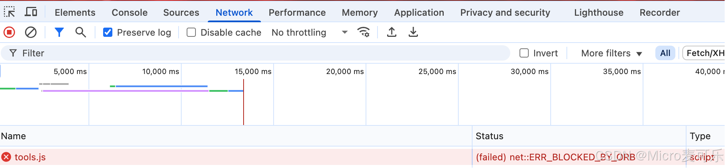Stop recording the network log
Screen dimensions: 725x168
[9, 33]
